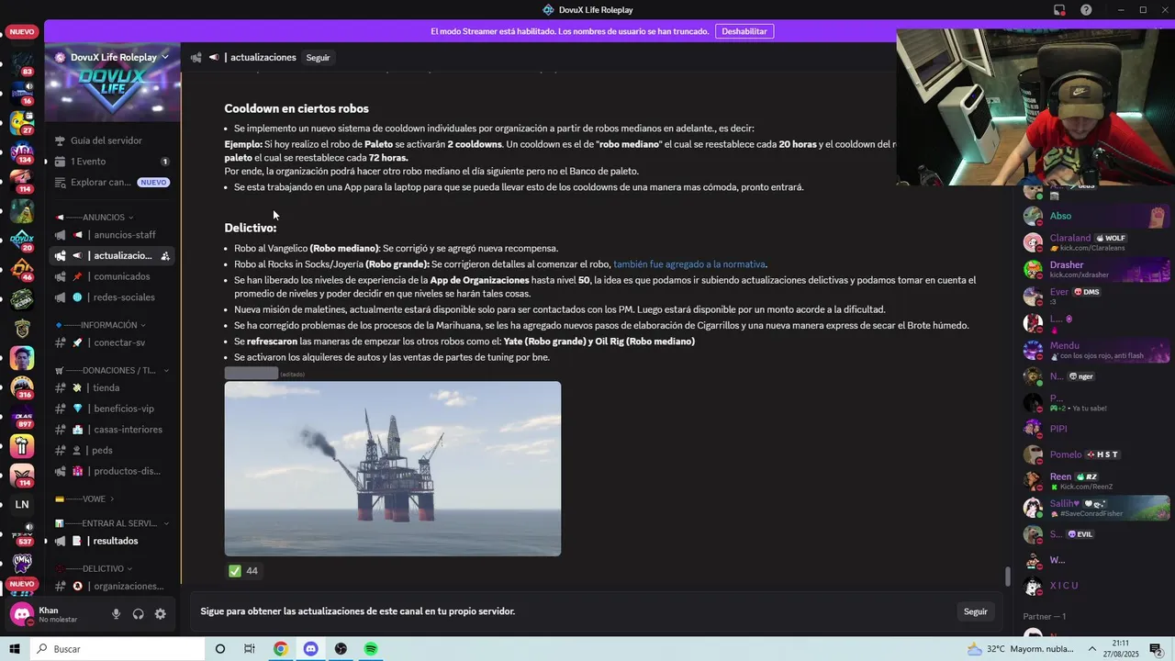Open member Mendu profile
Screen dimensions: 1175x661
pos(1095,351)
